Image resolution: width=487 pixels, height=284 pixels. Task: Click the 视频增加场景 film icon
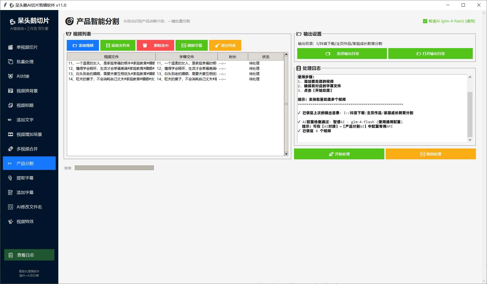[11, 134]
